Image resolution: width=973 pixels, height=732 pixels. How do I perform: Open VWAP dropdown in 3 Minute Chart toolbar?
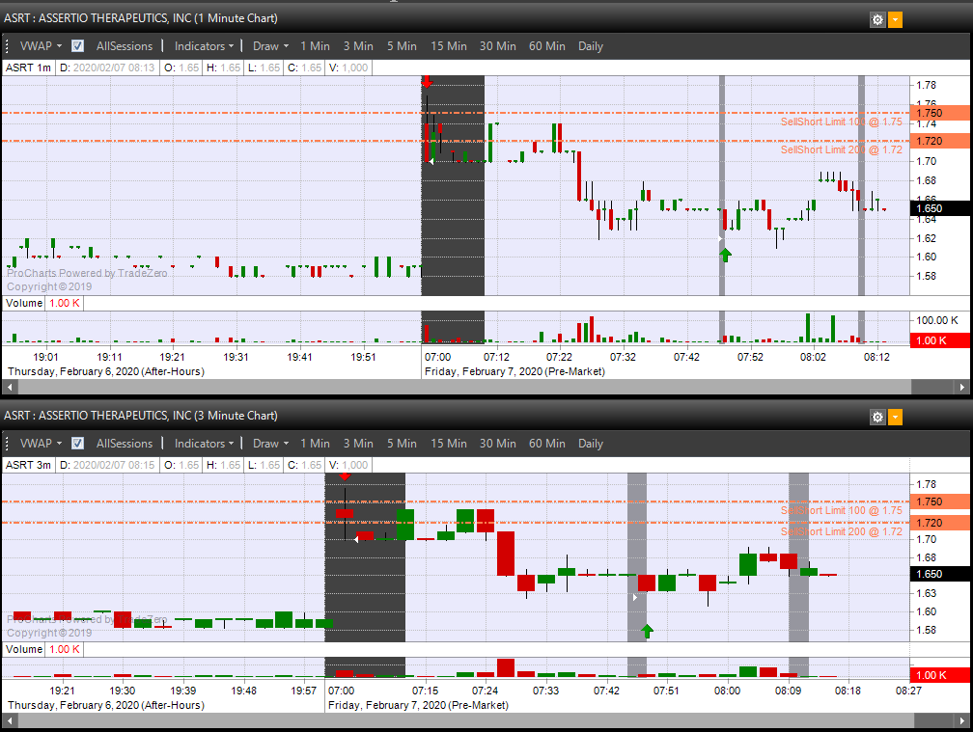41,444
